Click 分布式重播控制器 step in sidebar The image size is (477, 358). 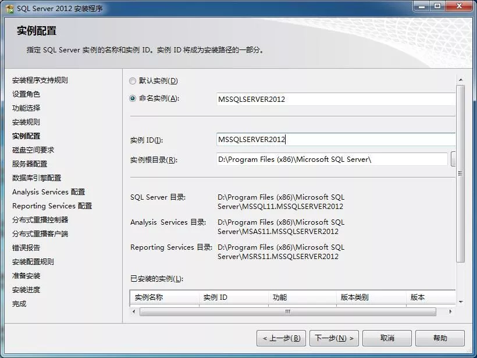click(x=40, y=220)
